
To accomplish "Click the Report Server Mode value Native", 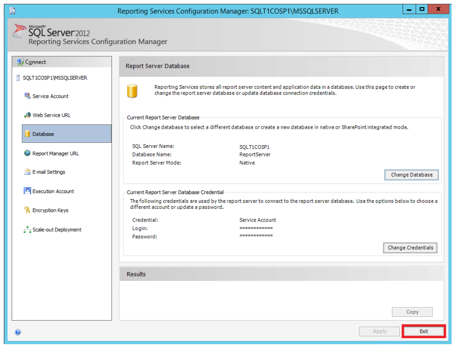I will click(x=247, y=163).
